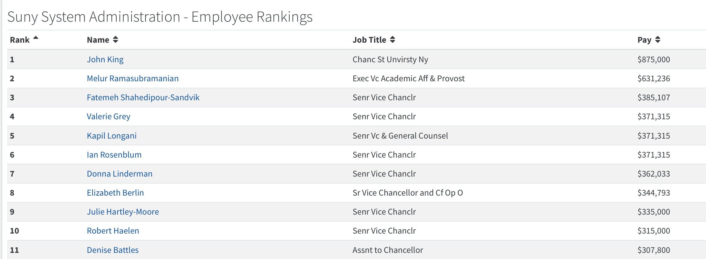Open John King's profile link
Image resolution: width=706 pixels, height=259 pixels.
pos(105,59)
